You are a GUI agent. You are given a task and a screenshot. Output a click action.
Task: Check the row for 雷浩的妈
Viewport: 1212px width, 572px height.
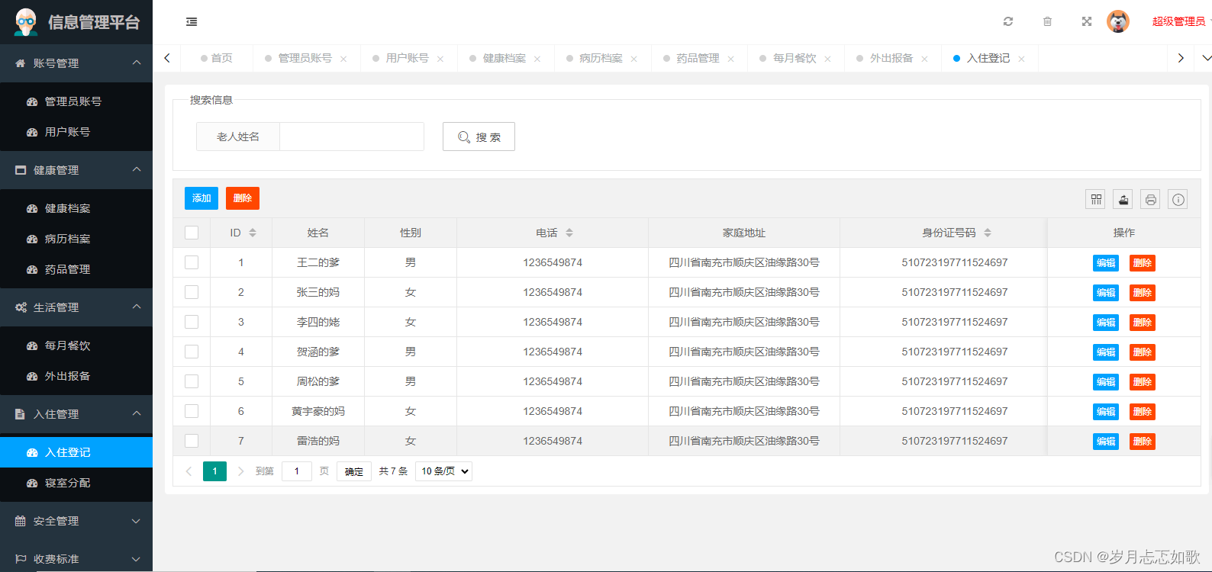tap(192, 441)
